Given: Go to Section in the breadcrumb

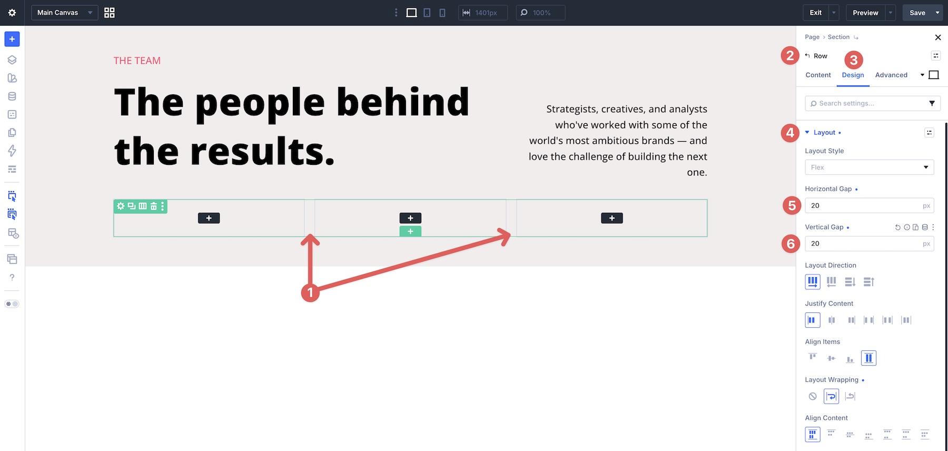Looking at the screenshot, I should [x=838, y=37].
